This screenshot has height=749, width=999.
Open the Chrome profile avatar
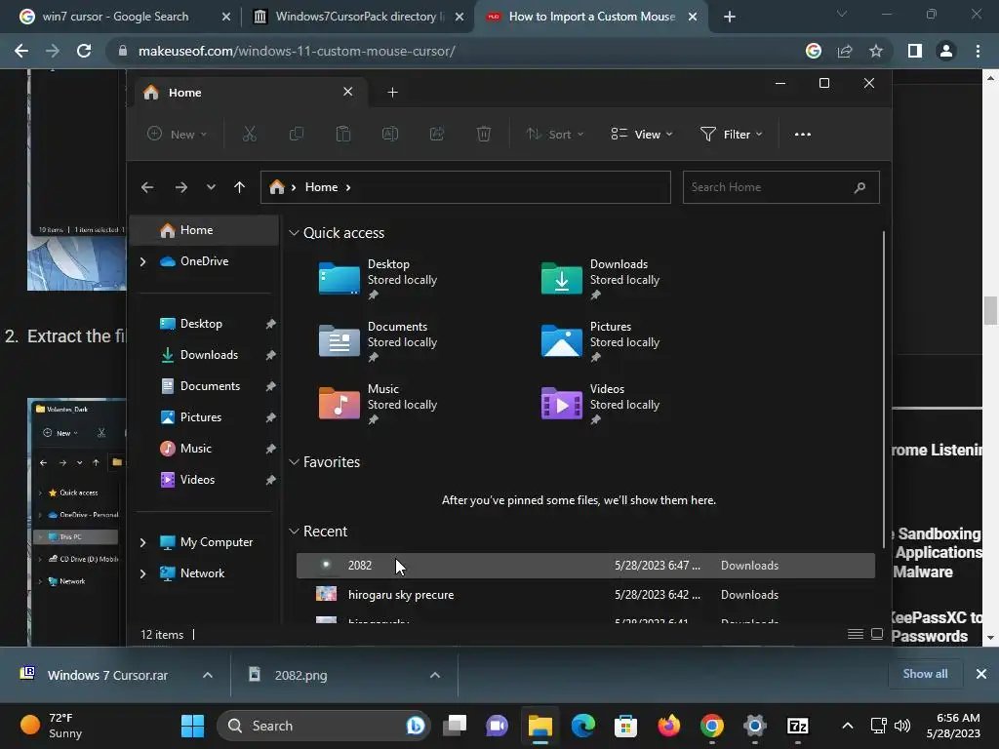click(x=946, y=51)
